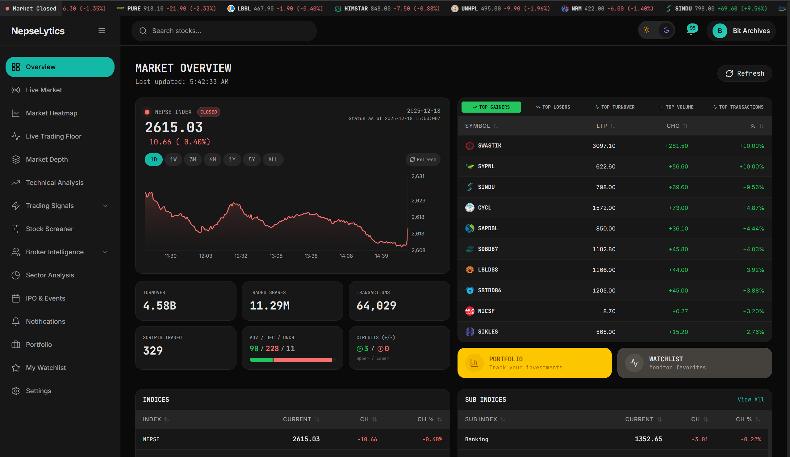Open the Market Heatmap section
790x457 pixels.
51,113
